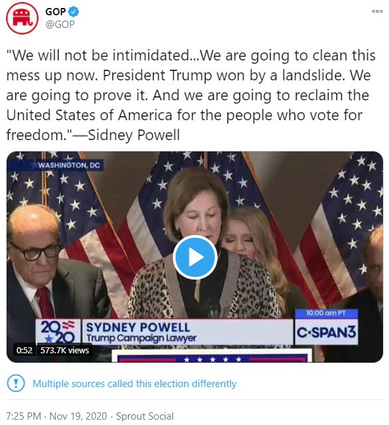Play the Sidney Powell video
Image resolution: width=389 pixels, height=425 pixels.
[195, 257]
